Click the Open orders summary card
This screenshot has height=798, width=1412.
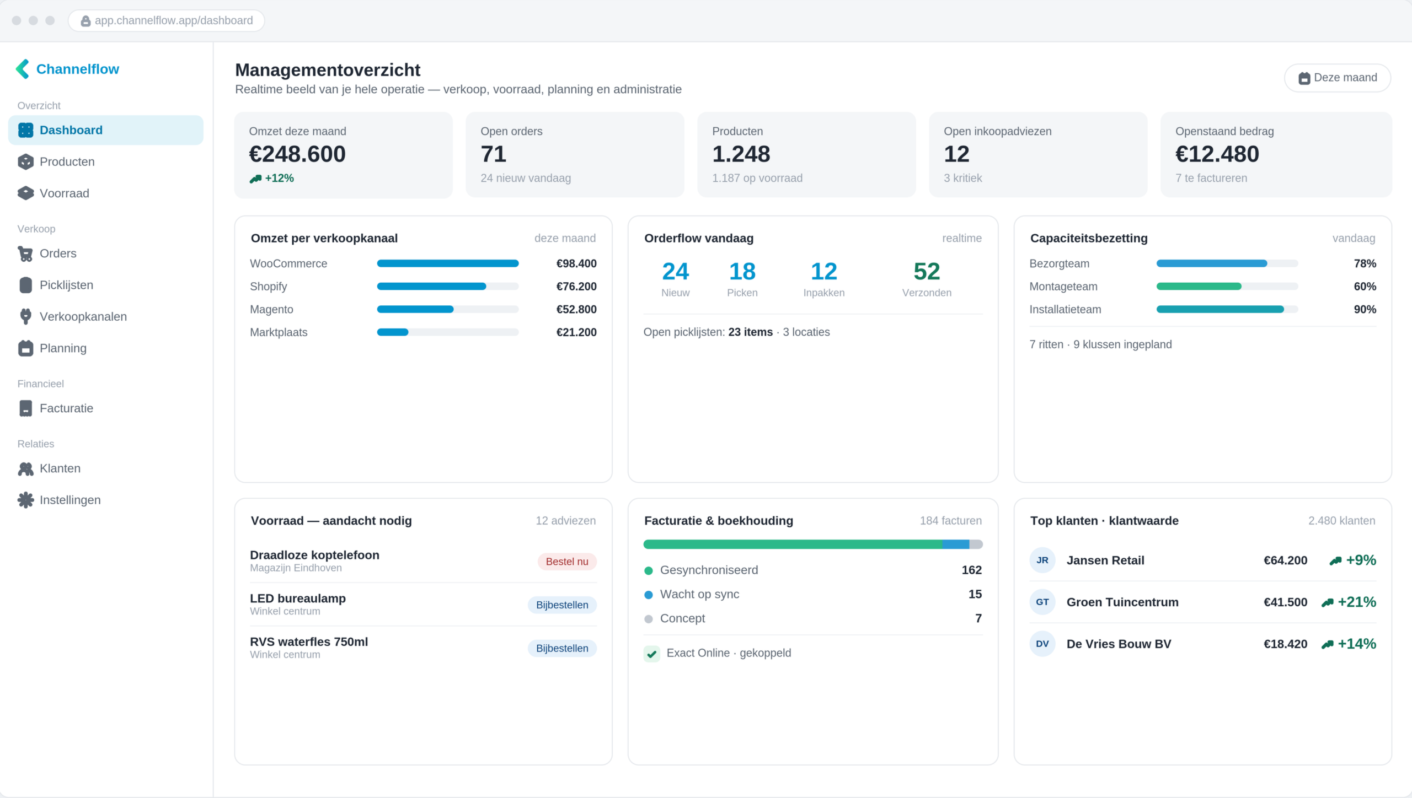575,154
